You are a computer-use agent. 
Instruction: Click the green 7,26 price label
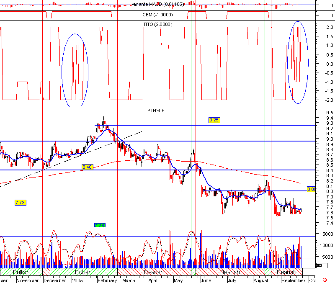pyautogui.click(x=100, y=225)
